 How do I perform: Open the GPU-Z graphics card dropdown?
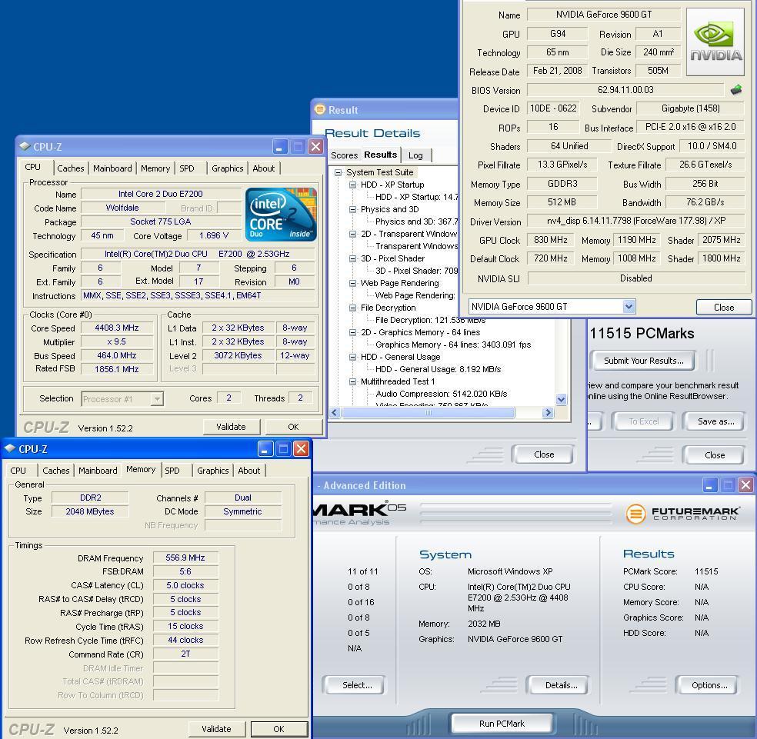[x=628, y=307]
